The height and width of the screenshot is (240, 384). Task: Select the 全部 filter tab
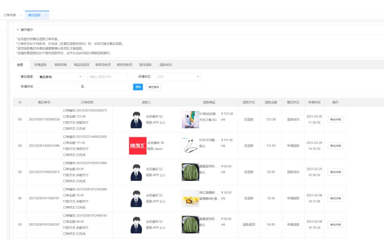click(x=20, y=65)
